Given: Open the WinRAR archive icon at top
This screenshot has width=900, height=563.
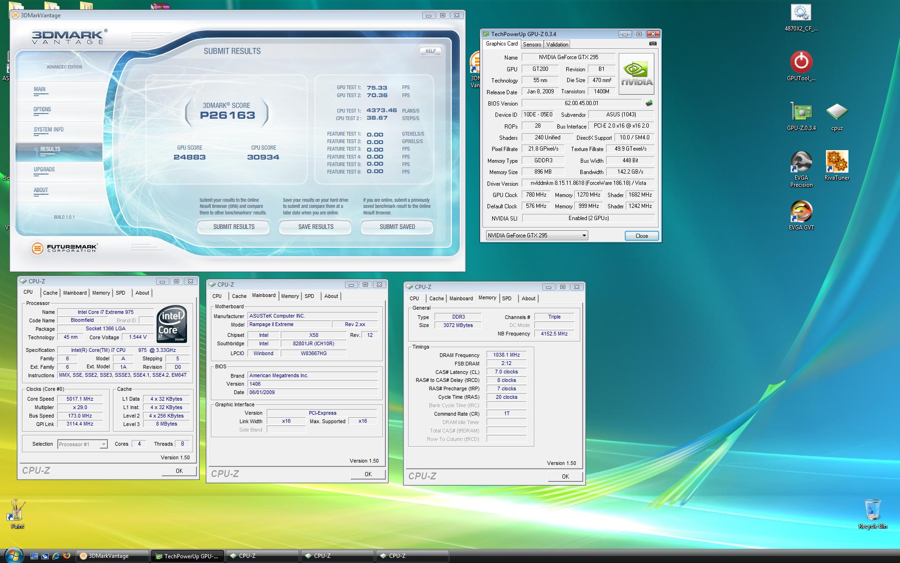Looking at the screenshot, I should 160,6.
